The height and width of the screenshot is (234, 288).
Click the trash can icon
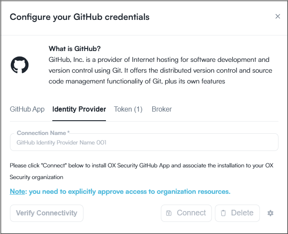[223, 213]
